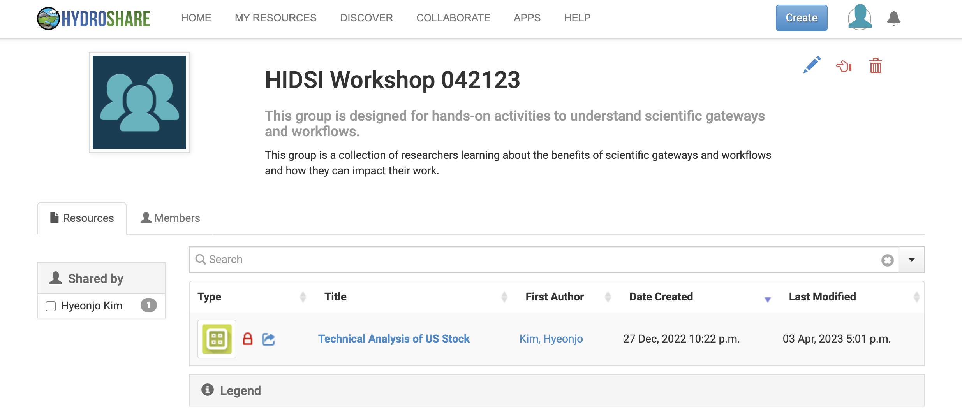Clear the search field with the X icon
This screenshot has height=411, width=962.
[888, 260]
